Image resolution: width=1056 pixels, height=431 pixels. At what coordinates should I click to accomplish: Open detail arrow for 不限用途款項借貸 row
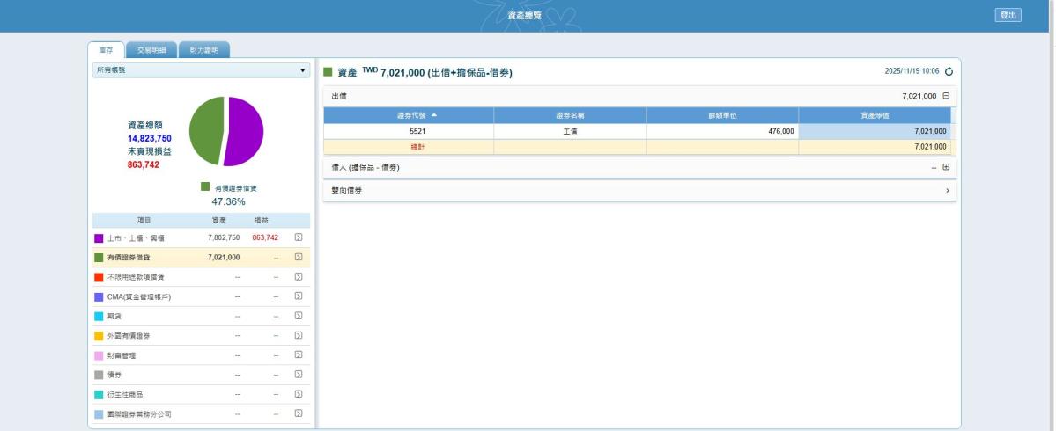(x=299, y=277)
